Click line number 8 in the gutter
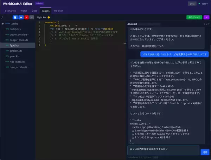Image resolution: width=211 pixels, height=160 pixels. tap(39, 45)
